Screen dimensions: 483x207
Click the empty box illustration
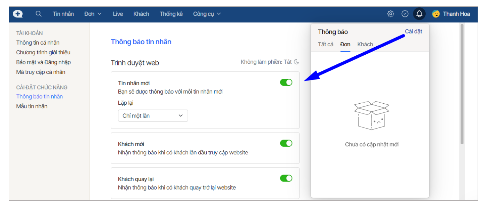pos(372,115)
